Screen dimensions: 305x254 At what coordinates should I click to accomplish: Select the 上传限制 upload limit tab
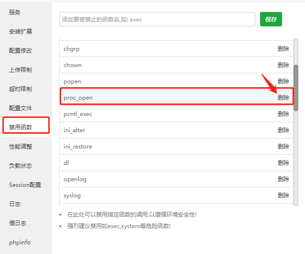click(21, 69)
